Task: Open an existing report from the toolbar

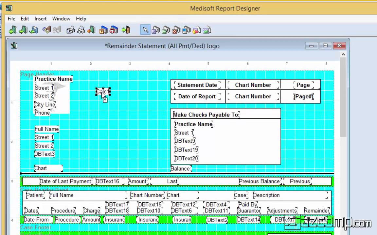Action: (x=23, y=30)
